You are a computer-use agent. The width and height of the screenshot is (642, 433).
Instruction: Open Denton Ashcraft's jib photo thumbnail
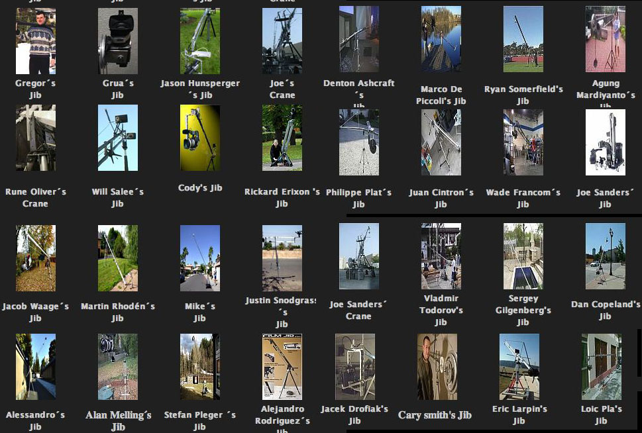point(359,39)
